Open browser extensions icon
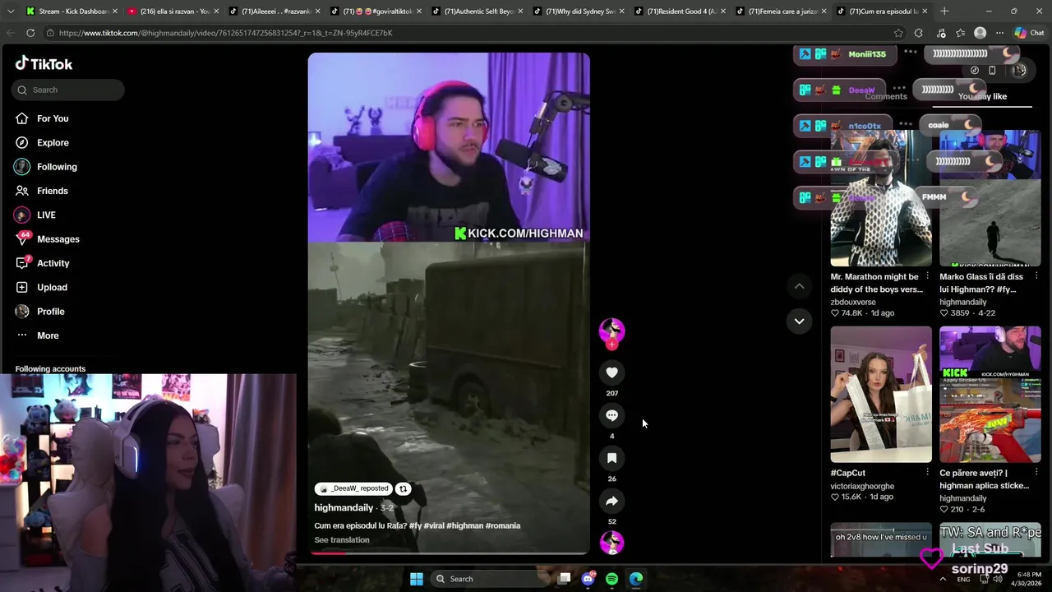This screenshot has height=592, width=1052. tap(919, 33)
